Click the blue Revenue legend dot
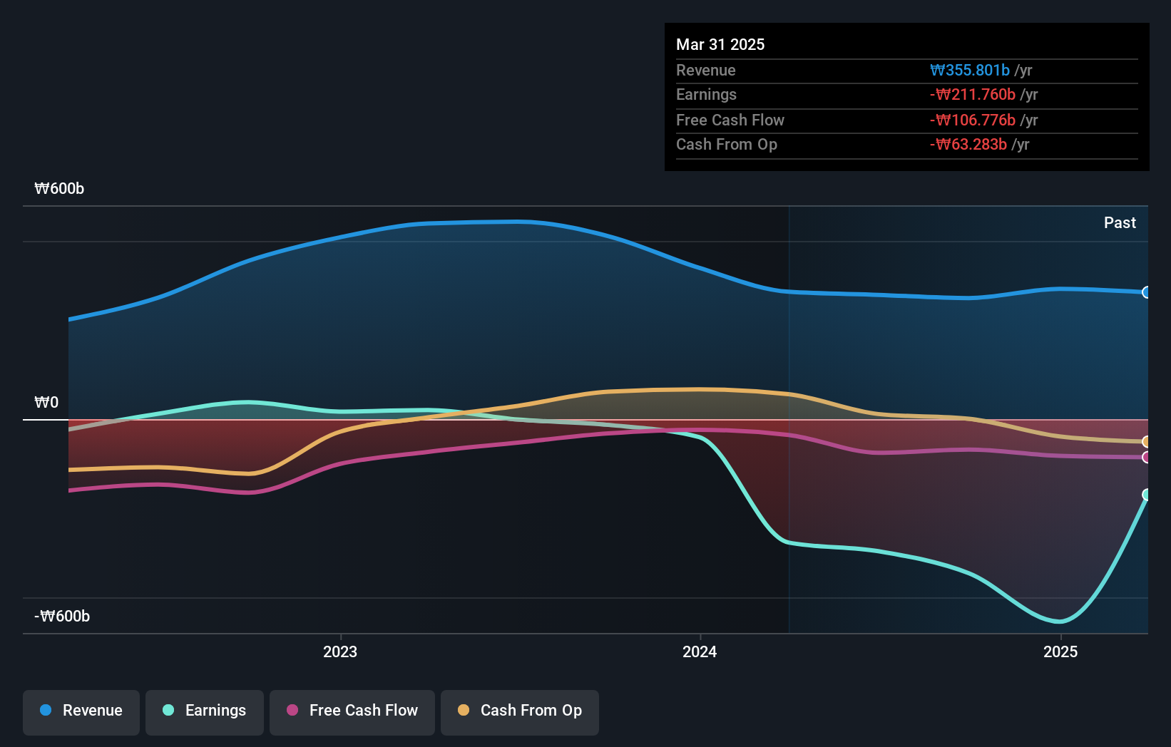 tap(46, 710)
